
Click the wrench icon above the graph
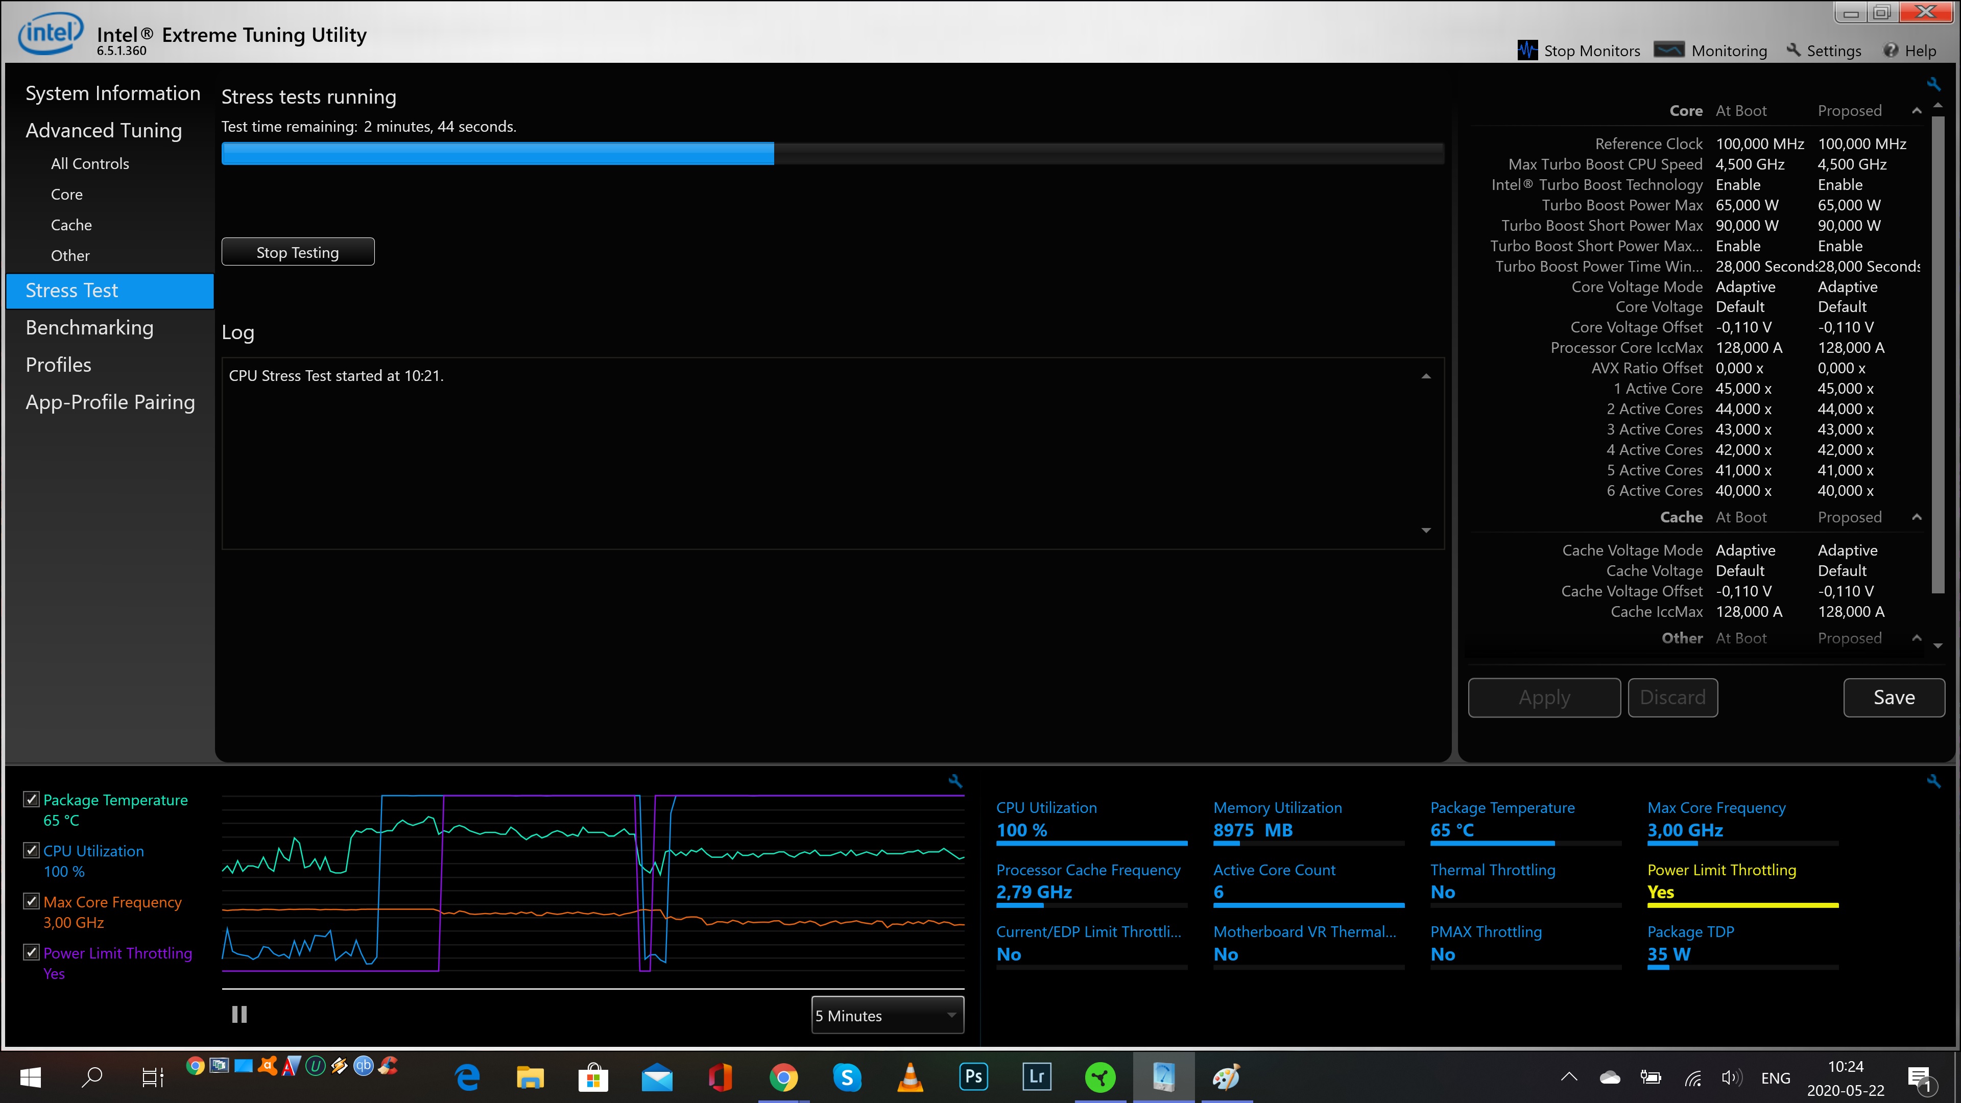(955, 781)
